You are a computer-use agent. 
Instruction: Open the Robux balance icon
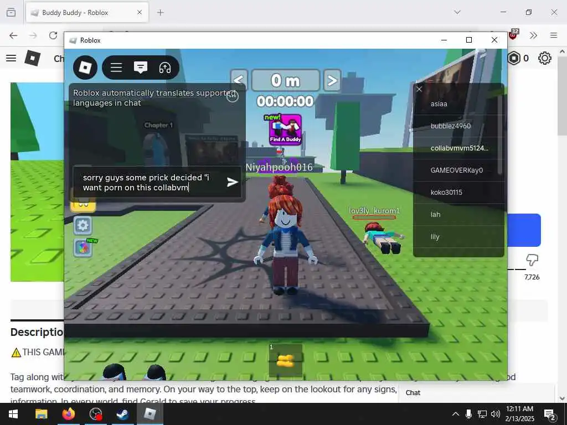tap(514, 58)
